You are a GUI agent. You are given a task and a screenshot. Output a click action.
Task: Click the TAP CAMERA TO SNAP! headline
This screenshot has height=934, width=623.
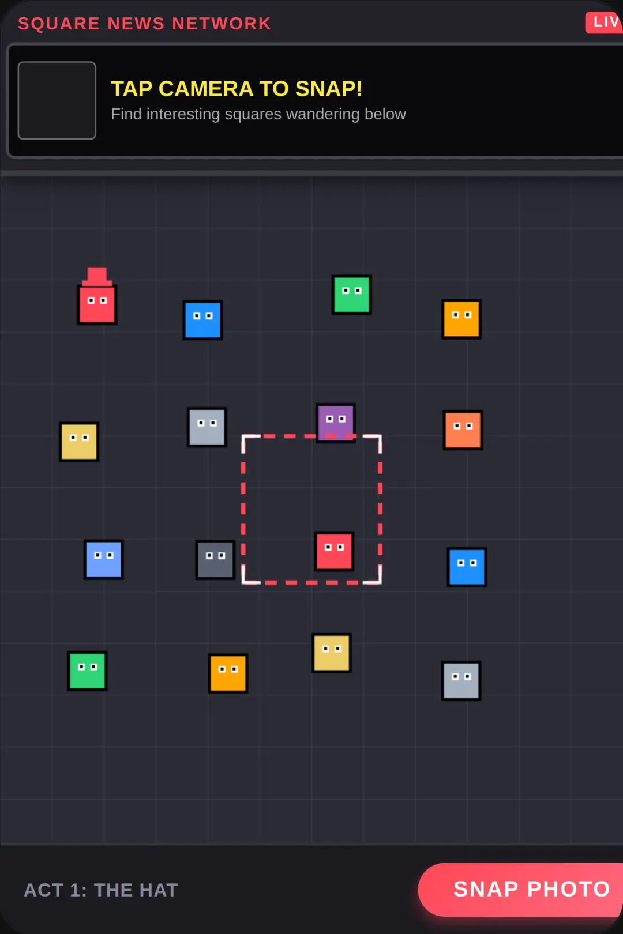(x=237, y=89)
